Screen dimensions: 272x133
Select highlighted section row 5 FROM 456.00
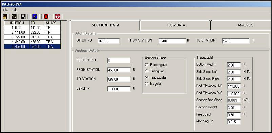pyautogui.click(x=33, y=46)
